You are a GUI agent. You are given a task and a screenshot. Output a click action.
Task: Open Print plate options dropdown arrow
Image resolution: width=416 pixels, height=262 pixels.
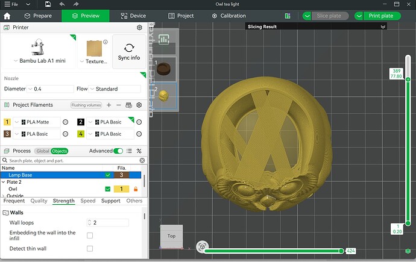pos(359,16)
